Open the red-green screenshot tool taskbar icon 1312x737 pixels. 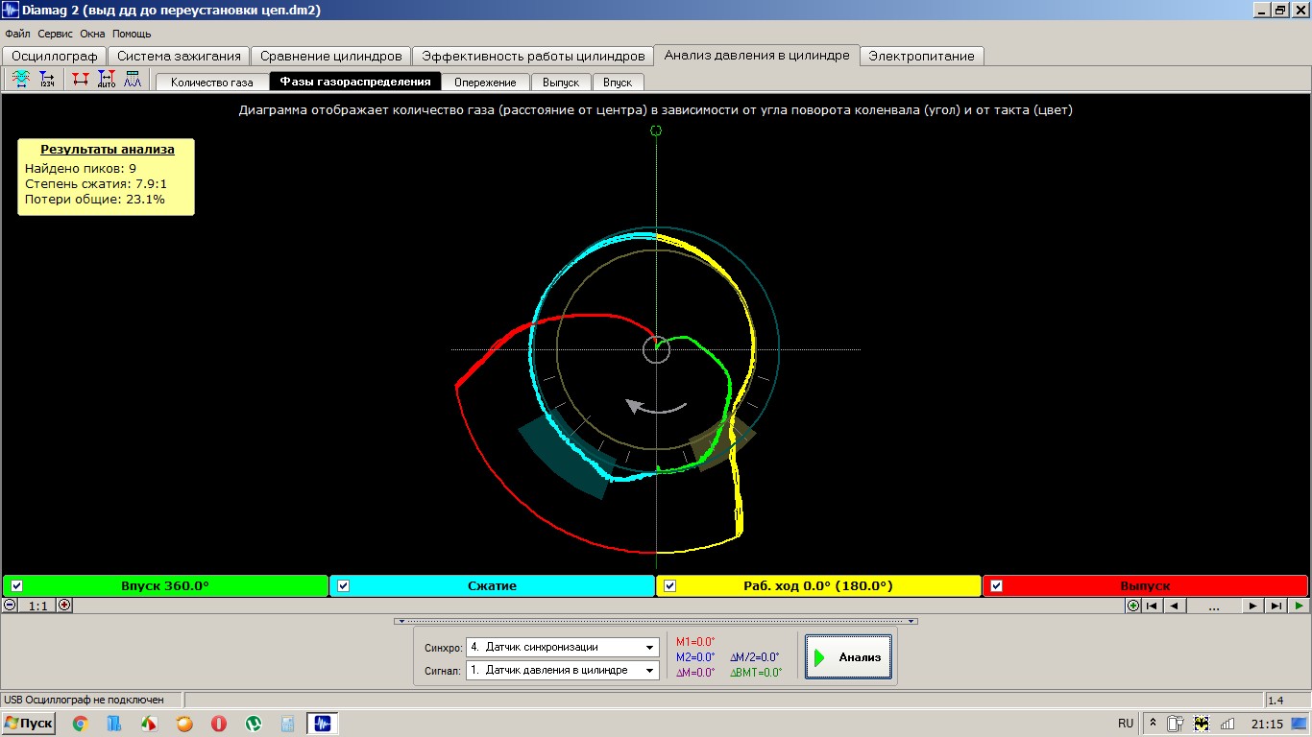click(149, 724)
